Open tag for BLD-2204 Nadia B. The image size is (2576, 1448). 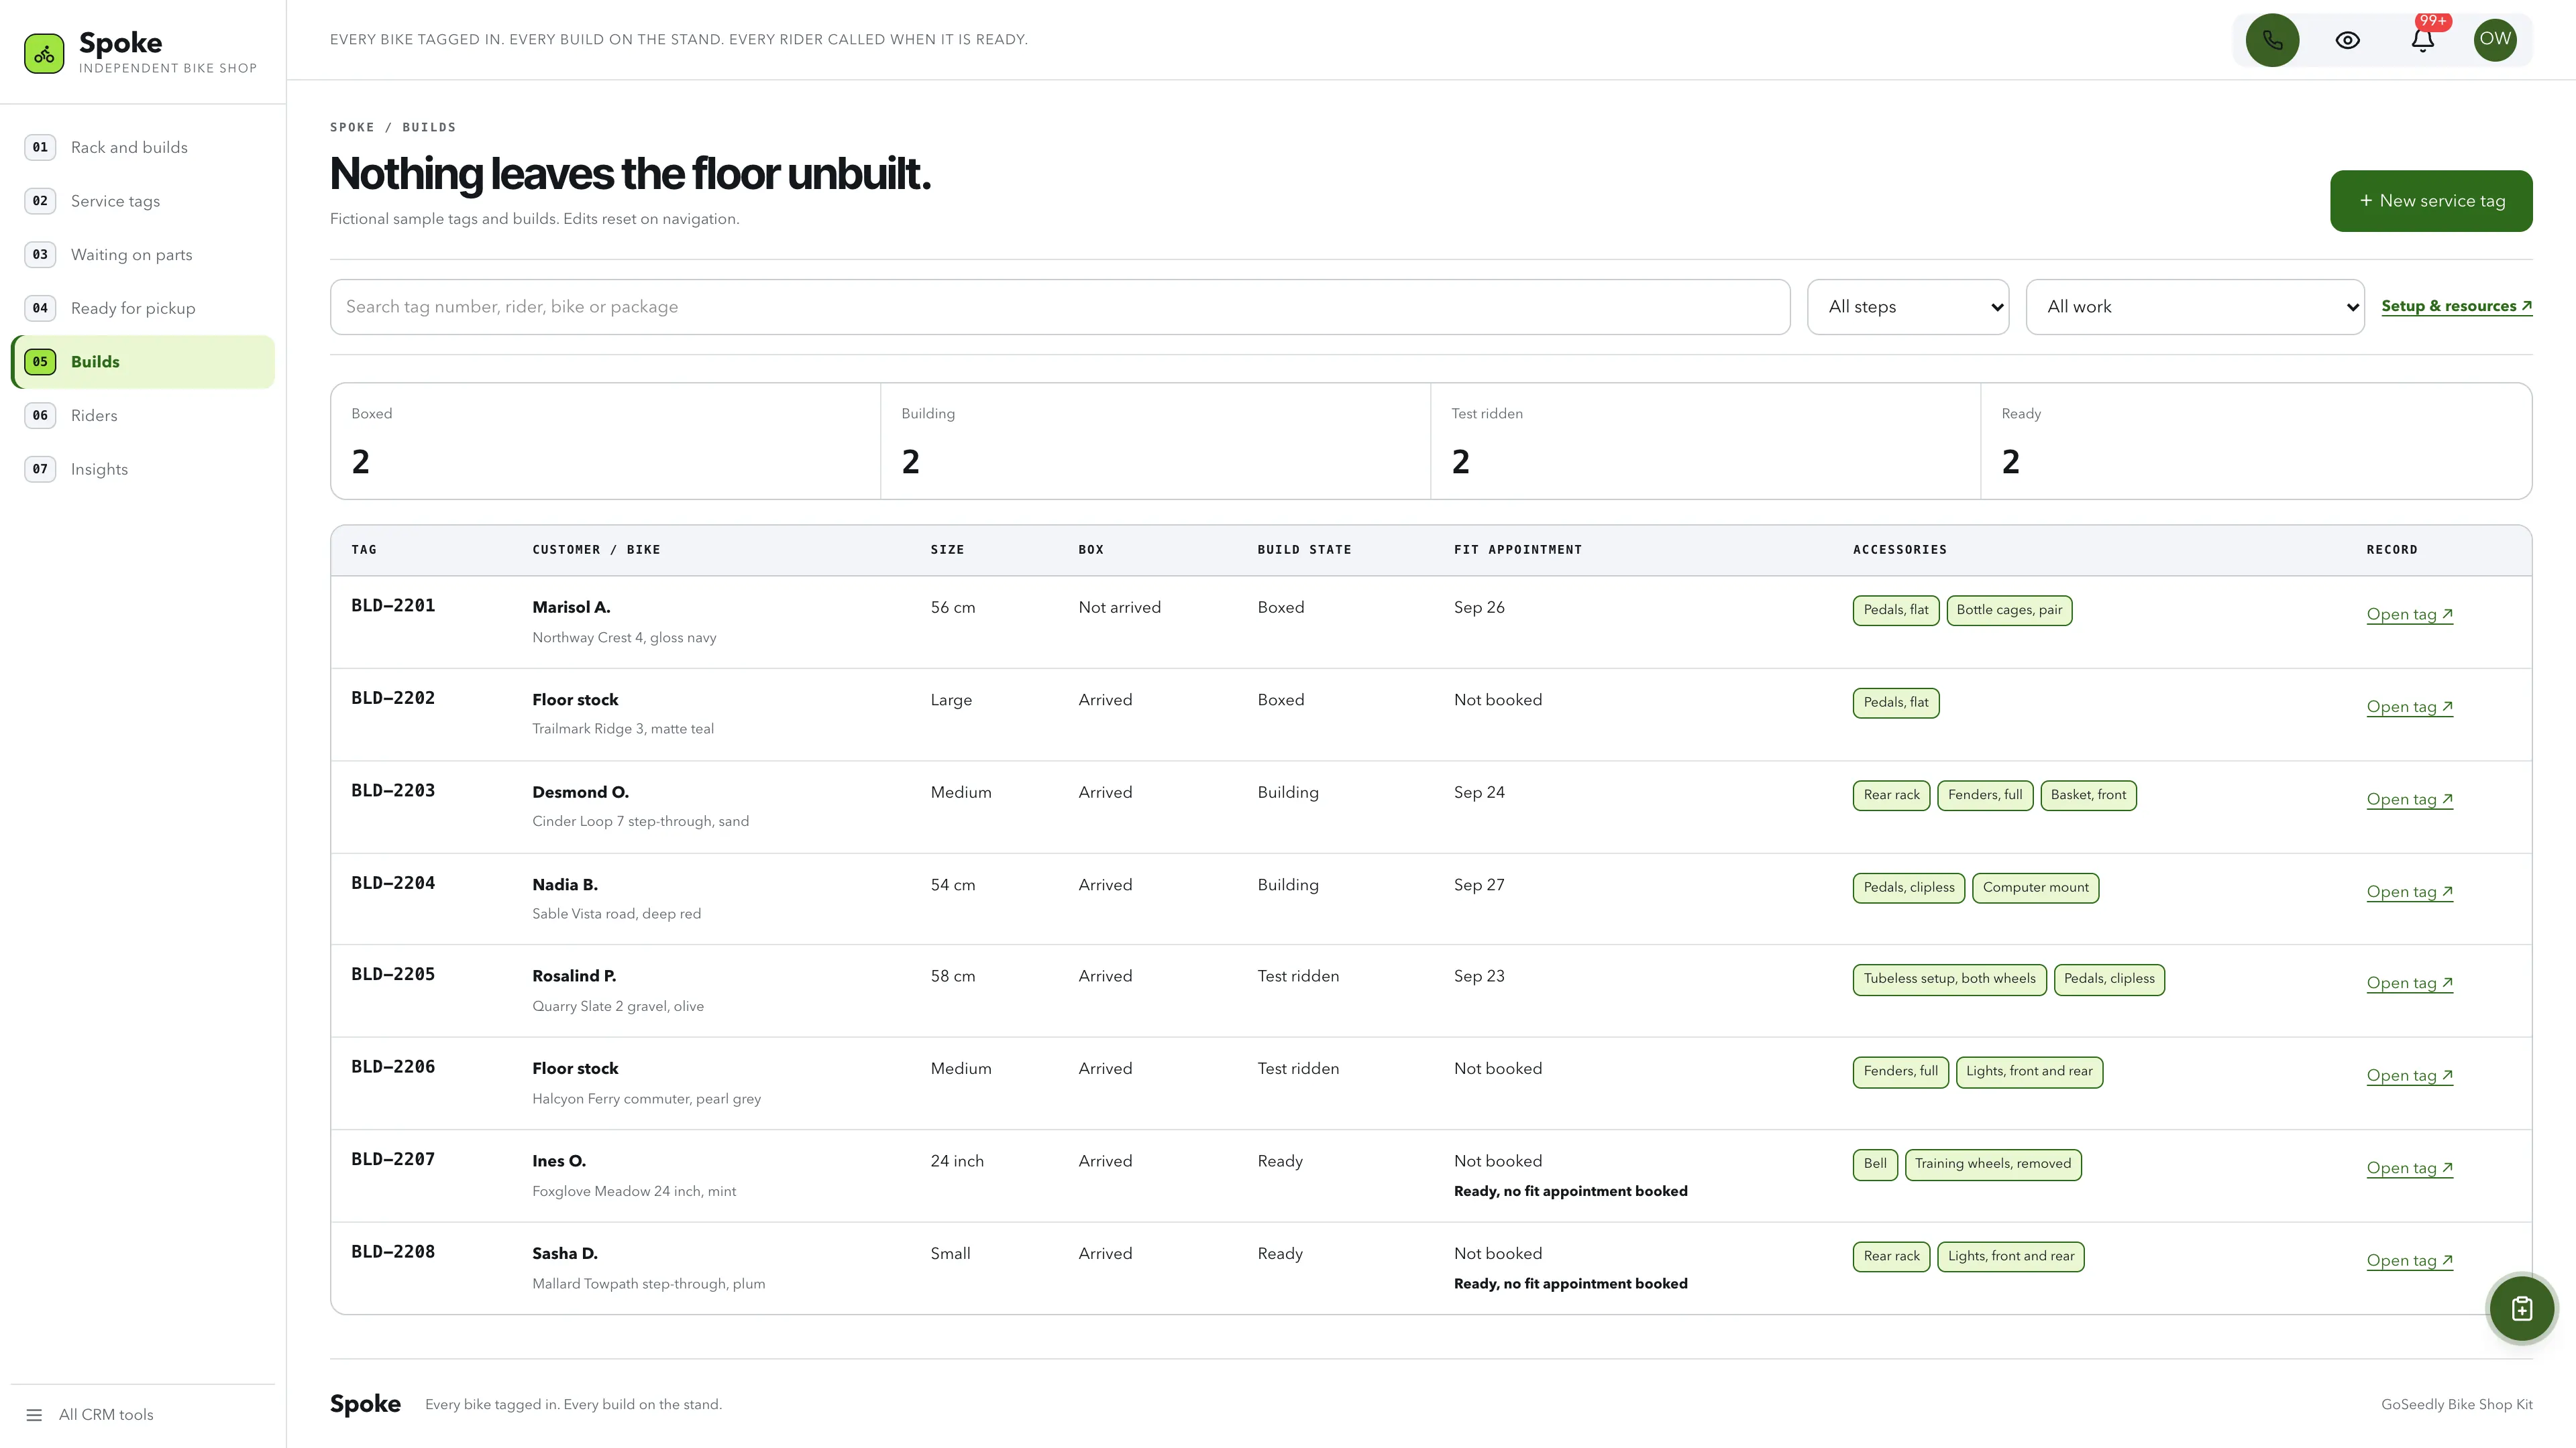(2409, 892)
